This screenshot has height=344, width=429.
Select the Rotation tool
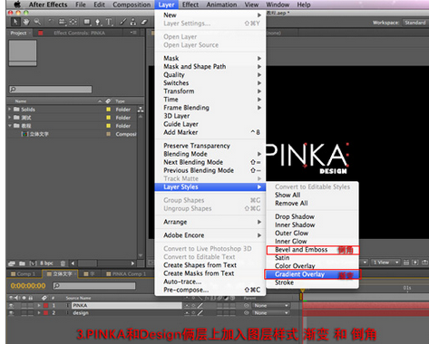[51, 22]
